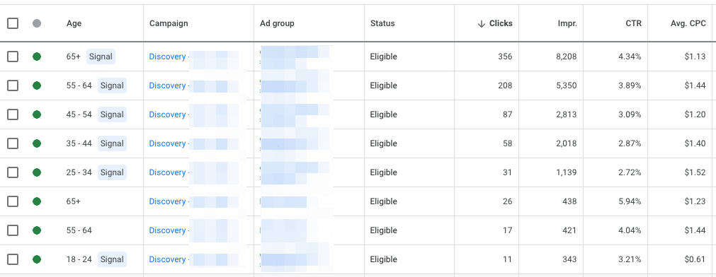This screenshot has height=277, width=716.
Task: Click gray status dot in table header
Action: (37, 23)
